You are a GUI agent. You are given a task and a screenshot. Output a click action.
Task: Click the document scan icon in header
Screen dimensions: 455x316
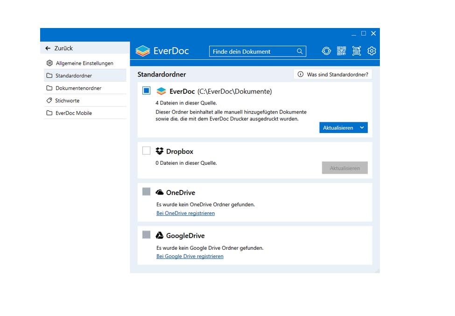[x=357, y=51]
